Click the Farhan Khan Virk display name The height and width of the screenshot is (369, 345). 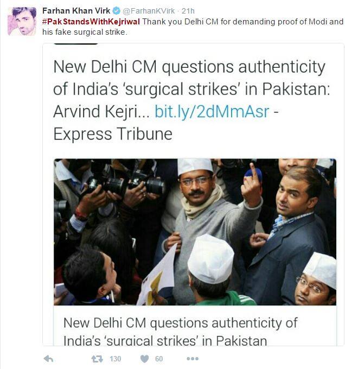point(76,11)
